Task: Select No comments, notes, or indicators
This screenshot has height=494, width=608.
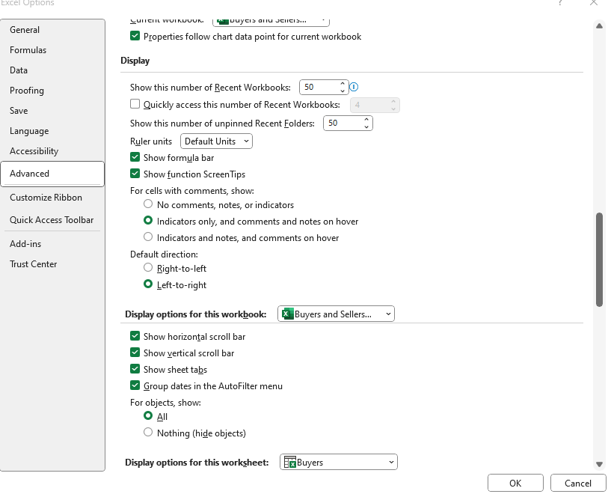Action: point(148,204)
